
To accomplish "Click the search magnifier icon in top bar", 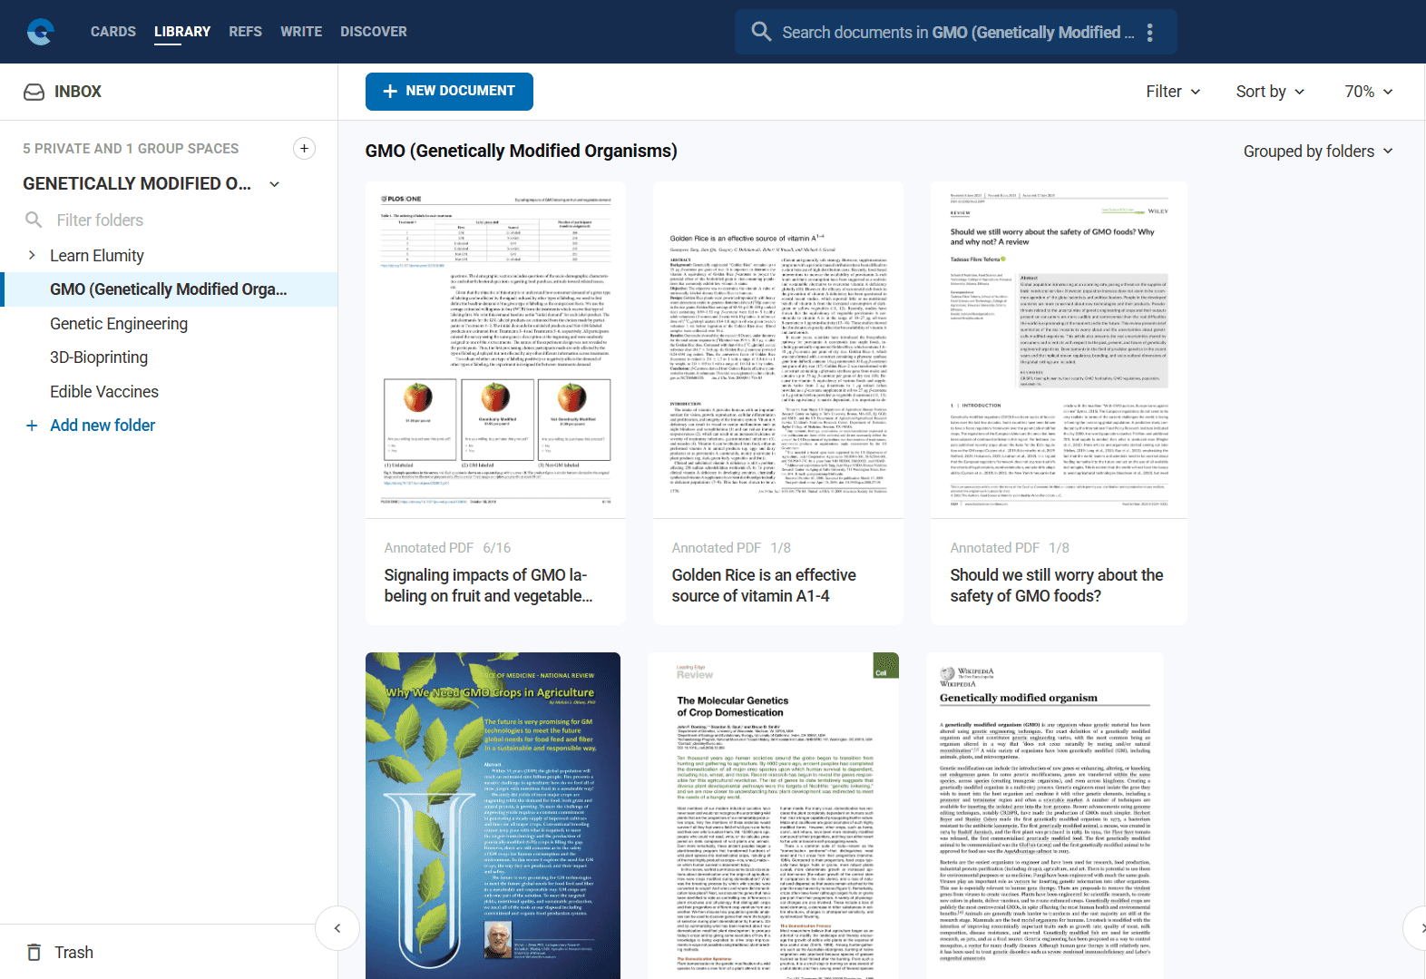I will click(x=761, y=32).
